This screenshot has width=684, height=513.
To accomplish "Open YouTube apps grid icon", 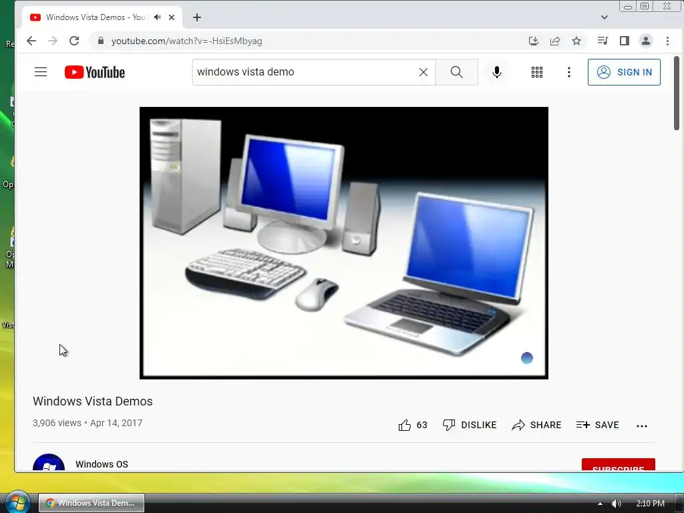I will (537, 72).
